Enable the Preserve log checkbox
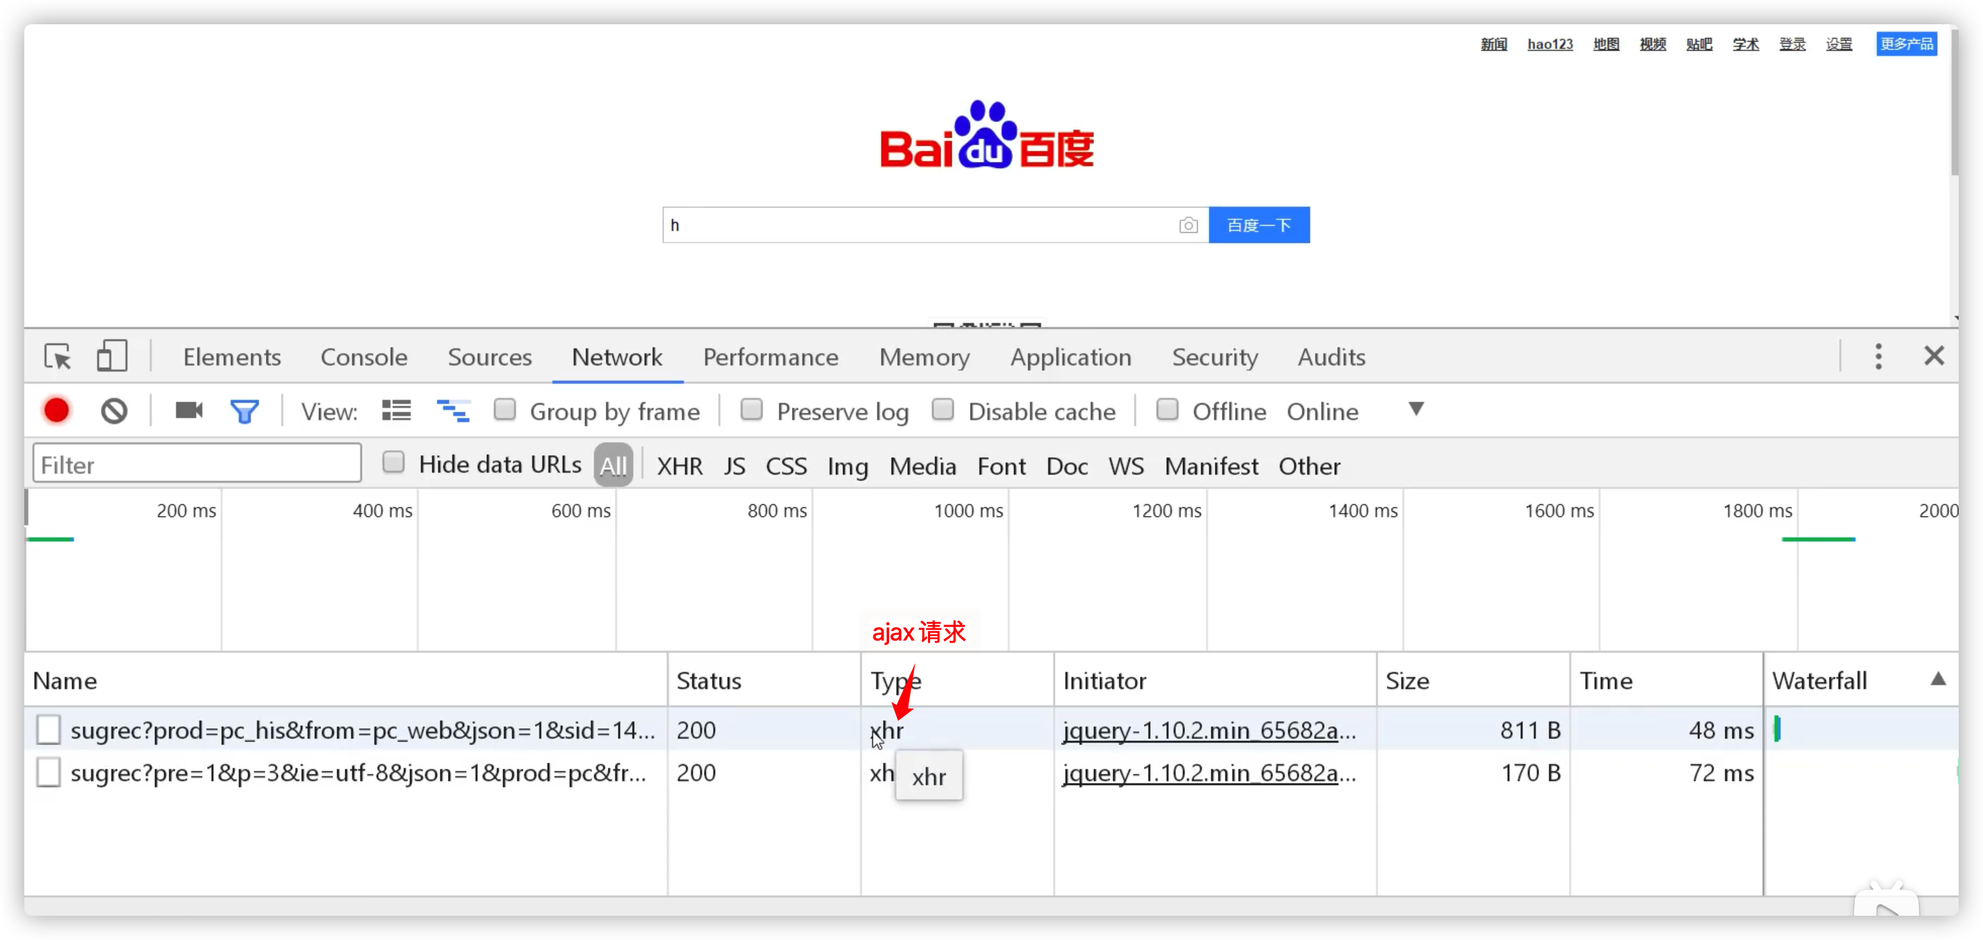 point(751,409)
